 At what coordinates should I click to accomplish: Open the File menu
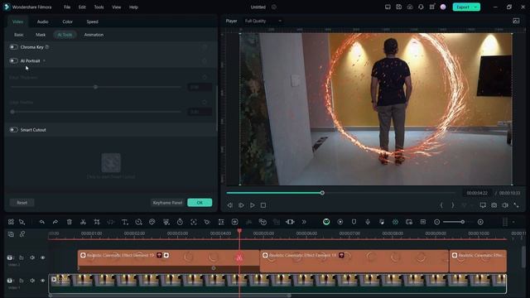[67, 7]
